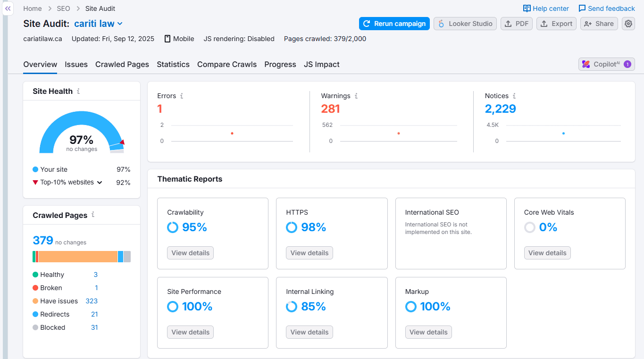Click the Have issues count 323
The height and width of the screenshot is (359, 644).
point(92,301)
